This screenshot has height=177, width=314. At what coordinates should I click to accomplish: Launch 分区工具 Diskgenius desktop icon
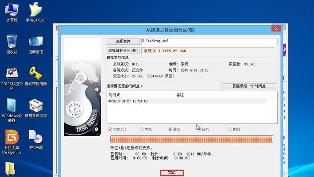click(x=12, y=142)
